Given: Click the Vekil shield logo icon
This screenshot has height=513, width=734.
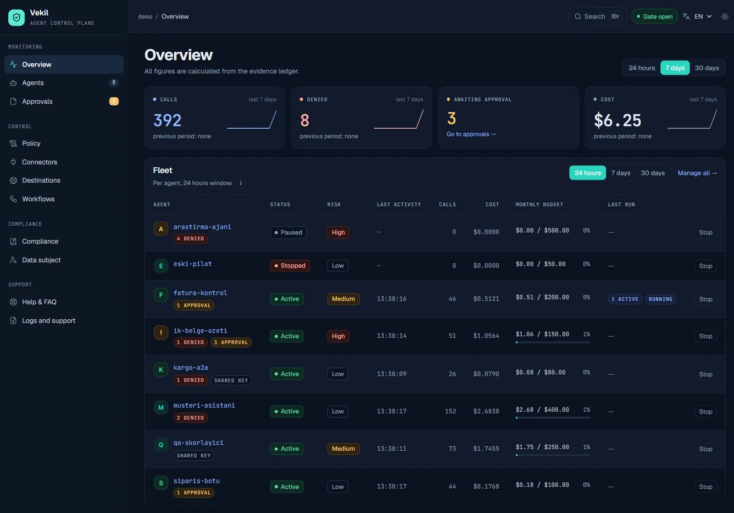Looking at the screenshot, I should pyautogui.click(x=17, y=17).
